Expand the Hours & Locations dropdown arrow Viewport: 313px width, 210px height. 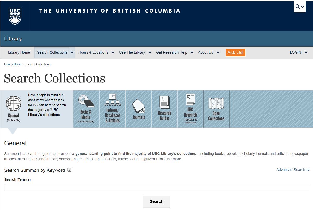click(x=113, y=52)
